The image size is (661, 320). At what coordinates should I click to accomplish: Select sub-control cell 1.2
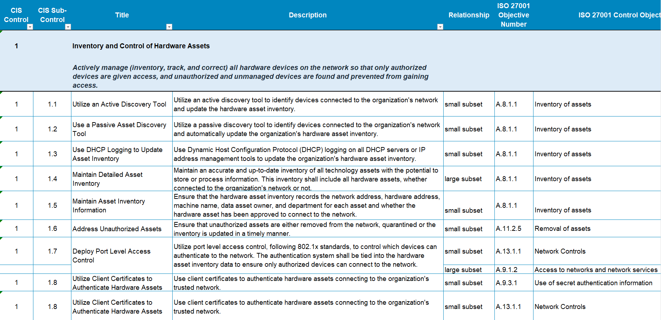coord(52,129)
